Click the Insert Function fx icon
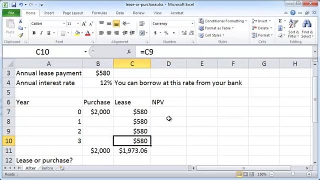Screen dimensions: 320x180 129,52
